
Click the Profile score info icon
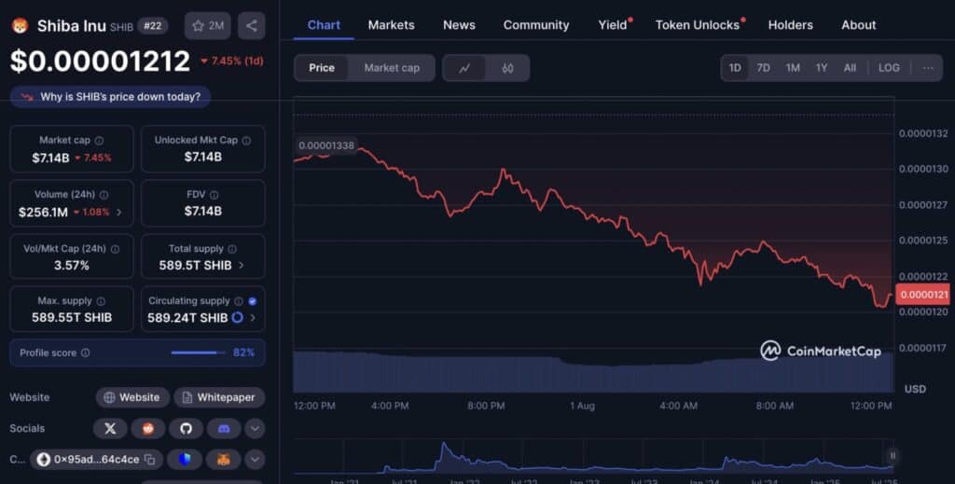[85, 353]
